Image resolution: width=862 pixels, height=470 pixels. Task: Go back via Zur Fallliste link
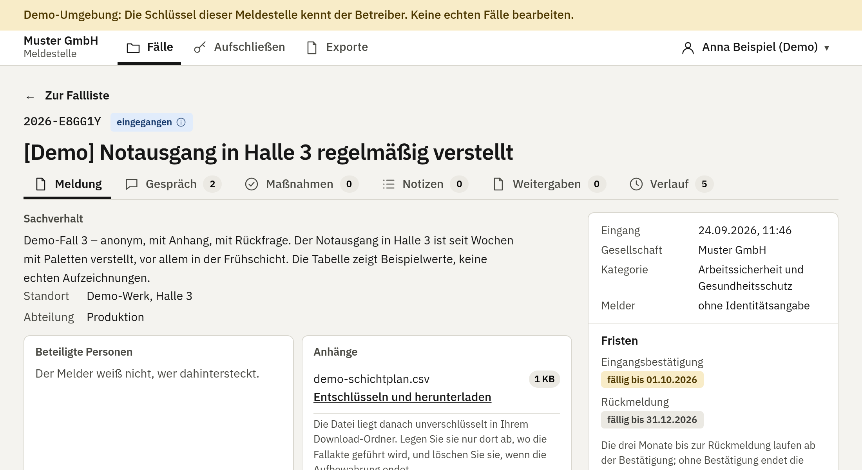click(67, 96)
